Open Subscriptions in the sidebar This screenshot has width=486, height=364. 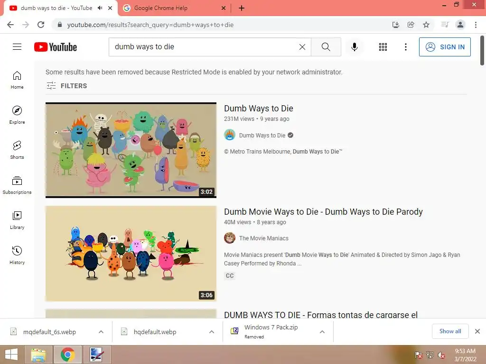[17, 185]
